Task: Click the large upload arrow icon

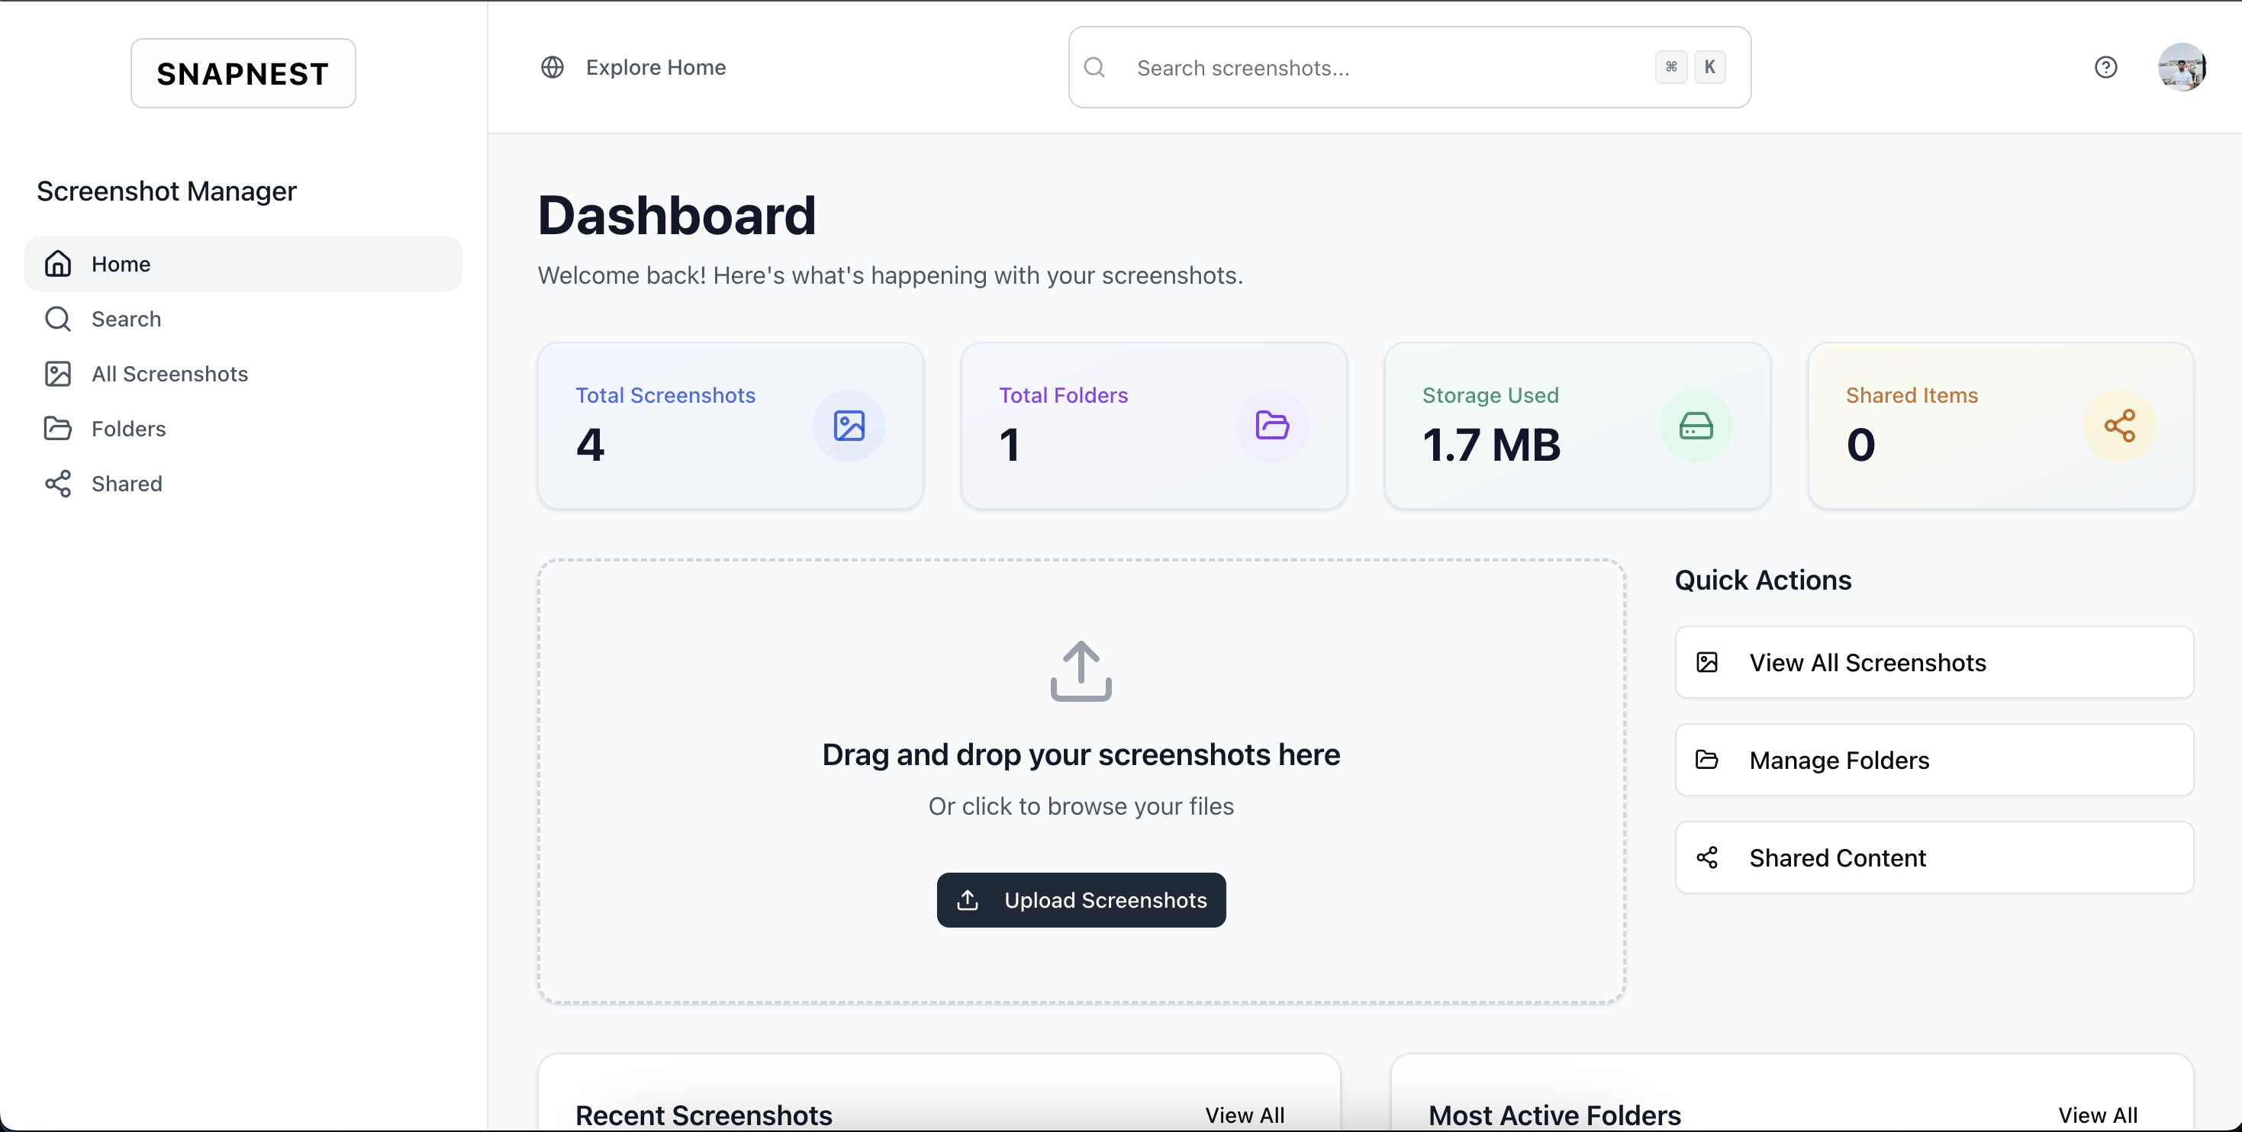Action: click(1081, 671)
